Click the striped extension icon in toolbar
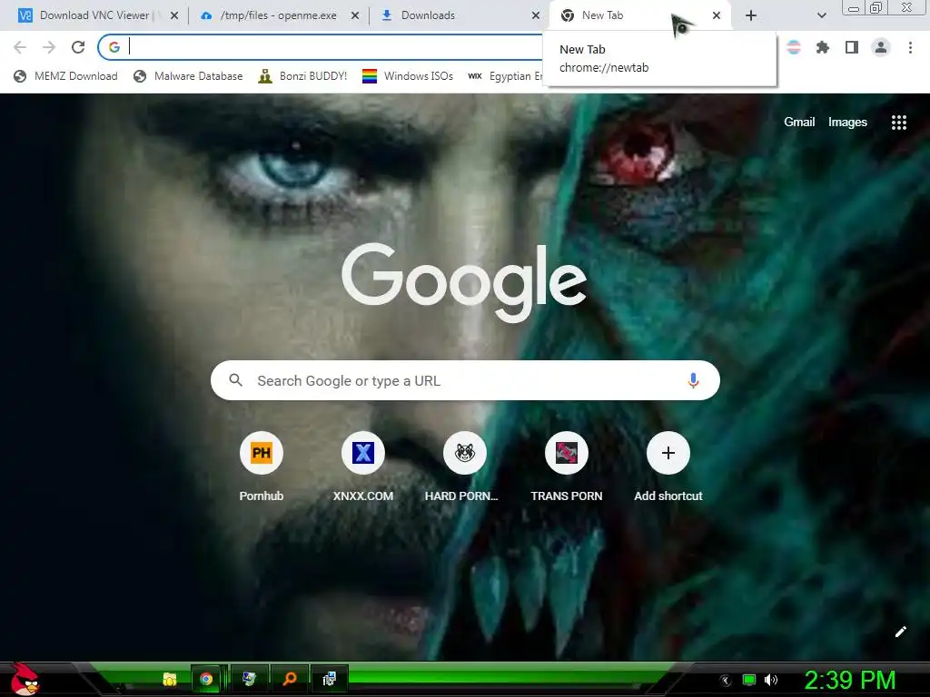The width and height of the screenshot is (930, 697). point(794,47)
